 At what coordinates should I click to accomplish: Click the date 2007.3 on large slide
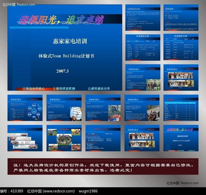[x=62, y=71]
